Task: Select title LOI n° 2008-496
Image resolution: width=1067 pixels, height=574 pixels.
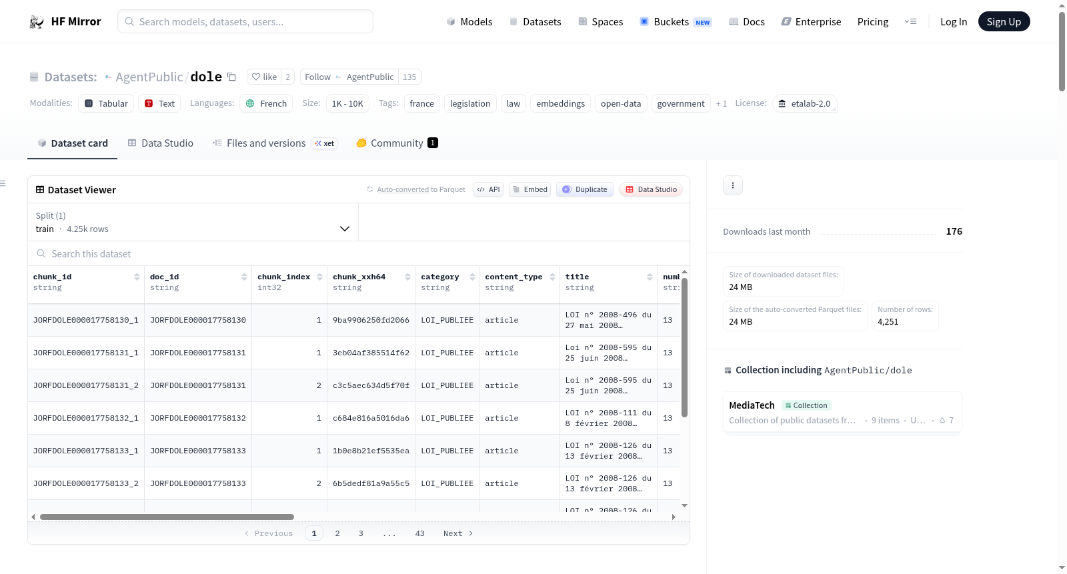Action: click(x=608, y=320)
